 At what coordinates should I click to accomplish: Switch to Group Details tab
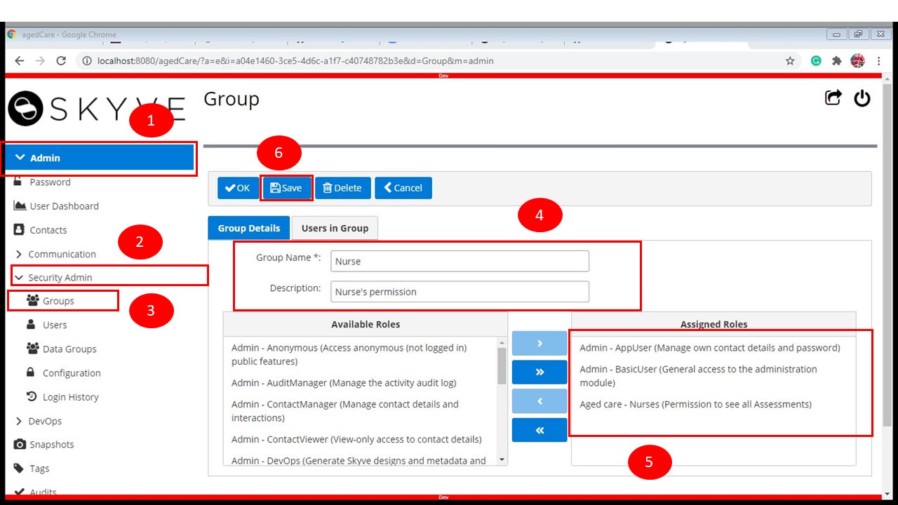click(249, 228)
